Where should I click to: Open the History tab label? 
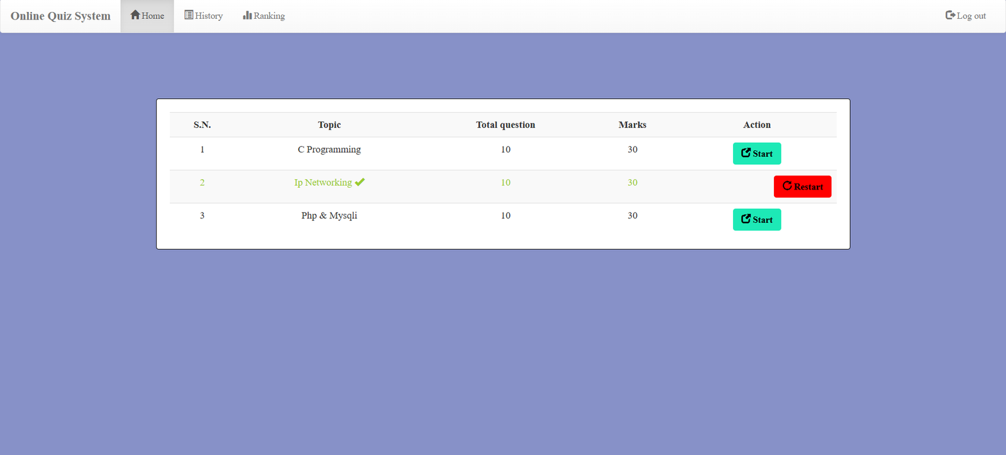pos(209,16)
